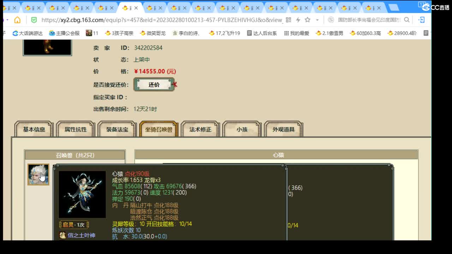452x254 pixels.
Task: Click the remaining time 12天21时
Action: coord(145,109)
